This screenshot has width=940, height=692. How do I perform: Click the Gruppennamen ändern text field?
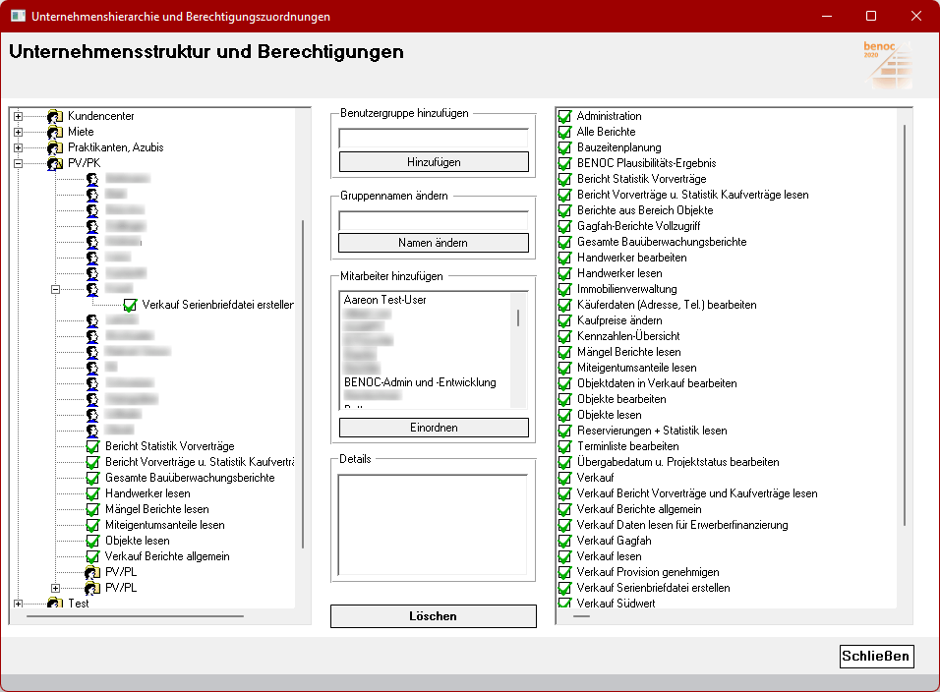tap(433, 220)
